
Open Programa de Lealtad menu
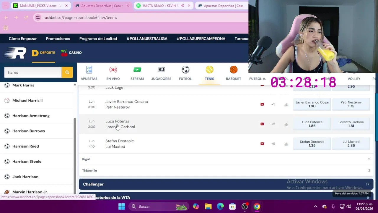point(98,39)
